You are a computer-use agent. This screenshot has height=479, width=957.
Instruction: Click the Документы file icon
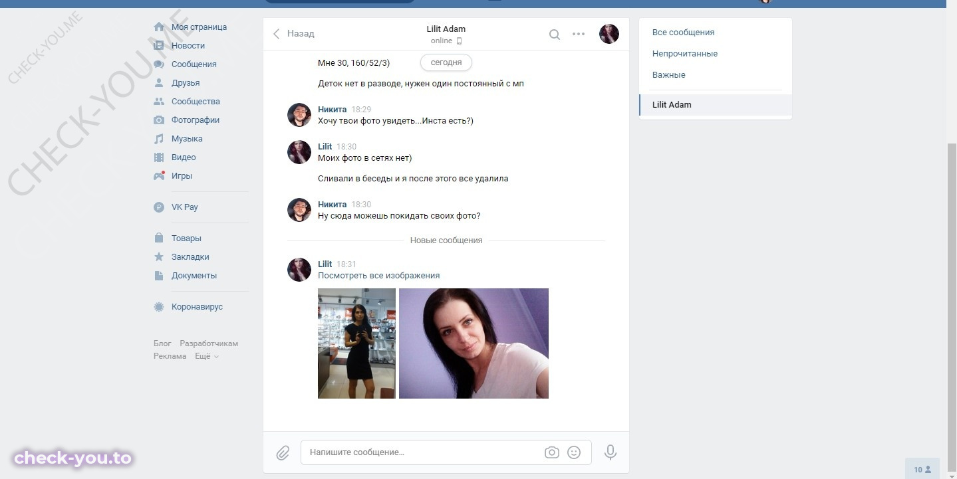coord(159,275)
